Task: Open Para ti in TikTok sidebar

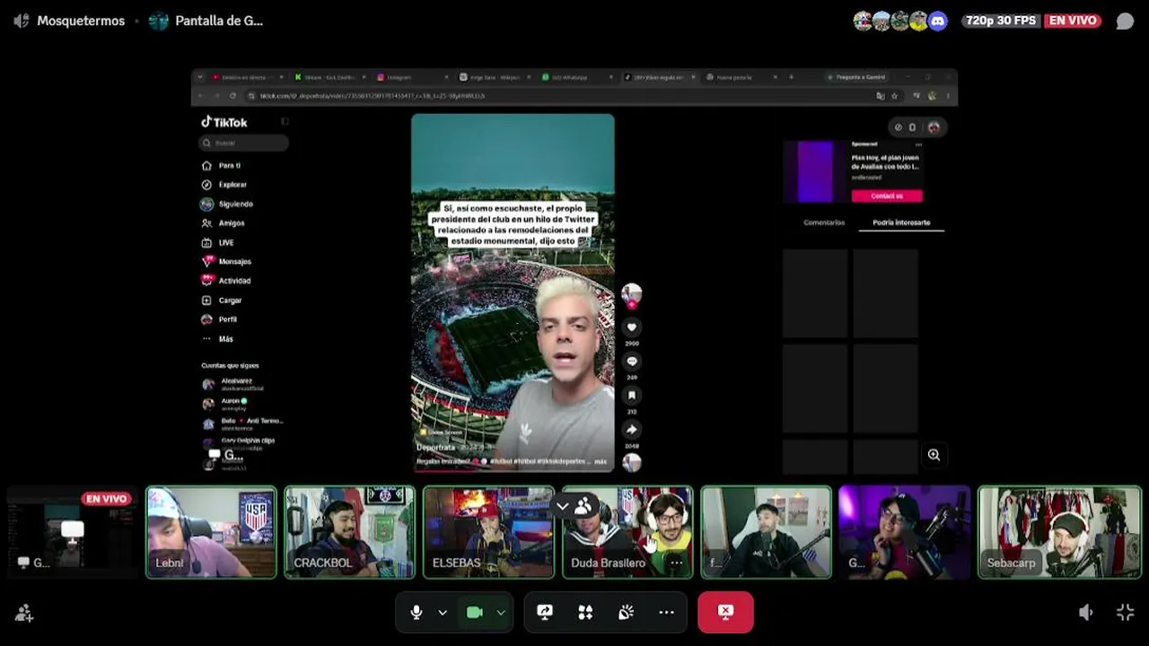Action: pyautogui.click(x=222, y=166)
